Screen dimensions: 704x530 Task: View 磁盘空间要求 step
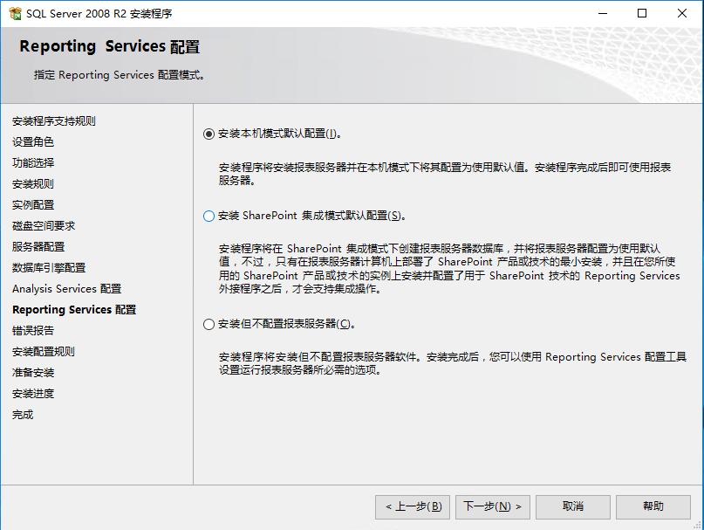coord(44,224)
